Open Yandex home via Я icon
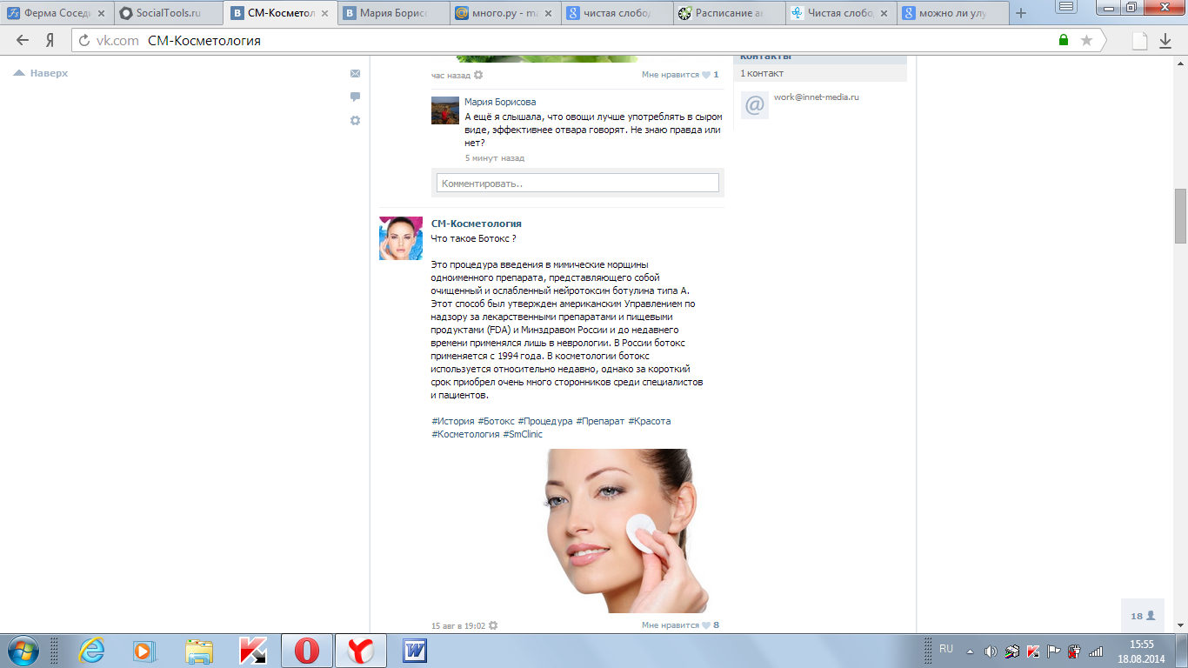 [50, 41]
